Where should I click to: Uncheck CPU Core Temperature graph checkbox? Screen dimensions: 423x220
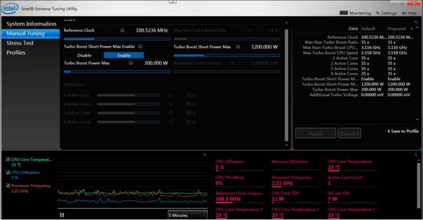pos(7,159)
